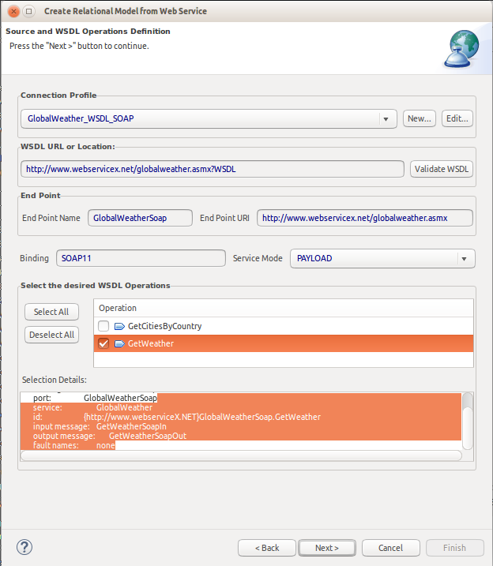The height and width of the screenshot is (566, 493).
Task: Click the WSDL URL text field
Action: click(212, 169)
